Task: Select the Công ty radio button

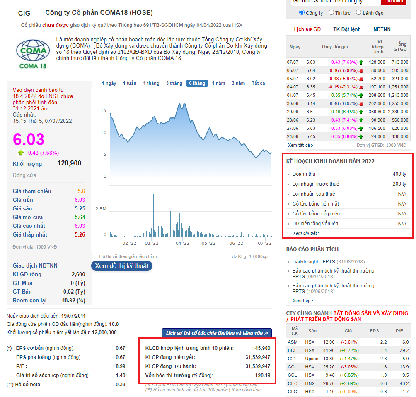Action: click(302, 12)
